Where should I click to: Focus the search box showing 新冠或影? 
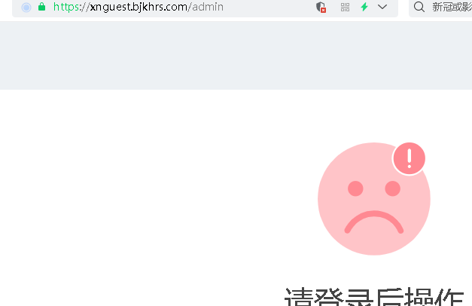click(x=440, y=8)
